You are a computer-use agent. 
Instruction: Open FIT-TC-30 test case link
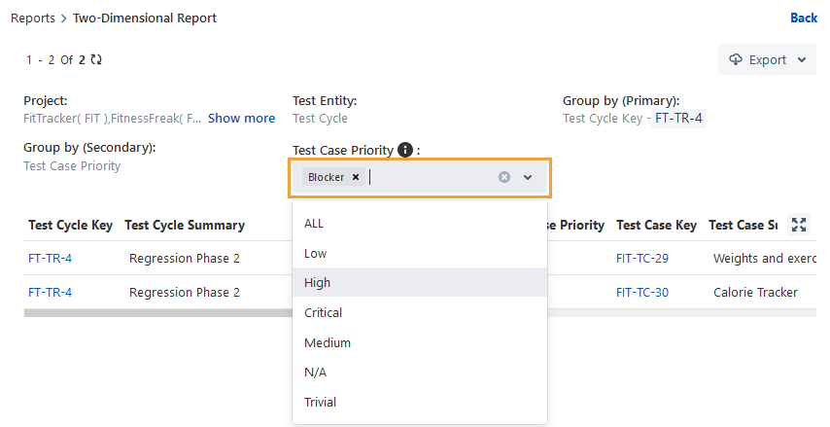coord(642,292)
